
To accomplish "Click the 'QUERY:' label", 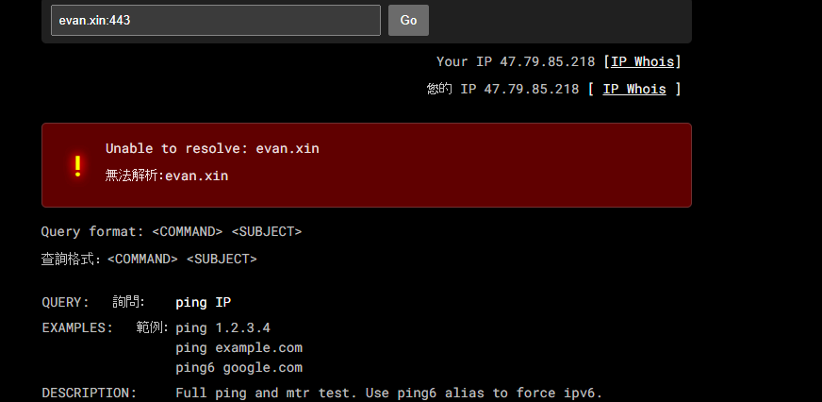I will pyautogui.click(x=66, y=302).
